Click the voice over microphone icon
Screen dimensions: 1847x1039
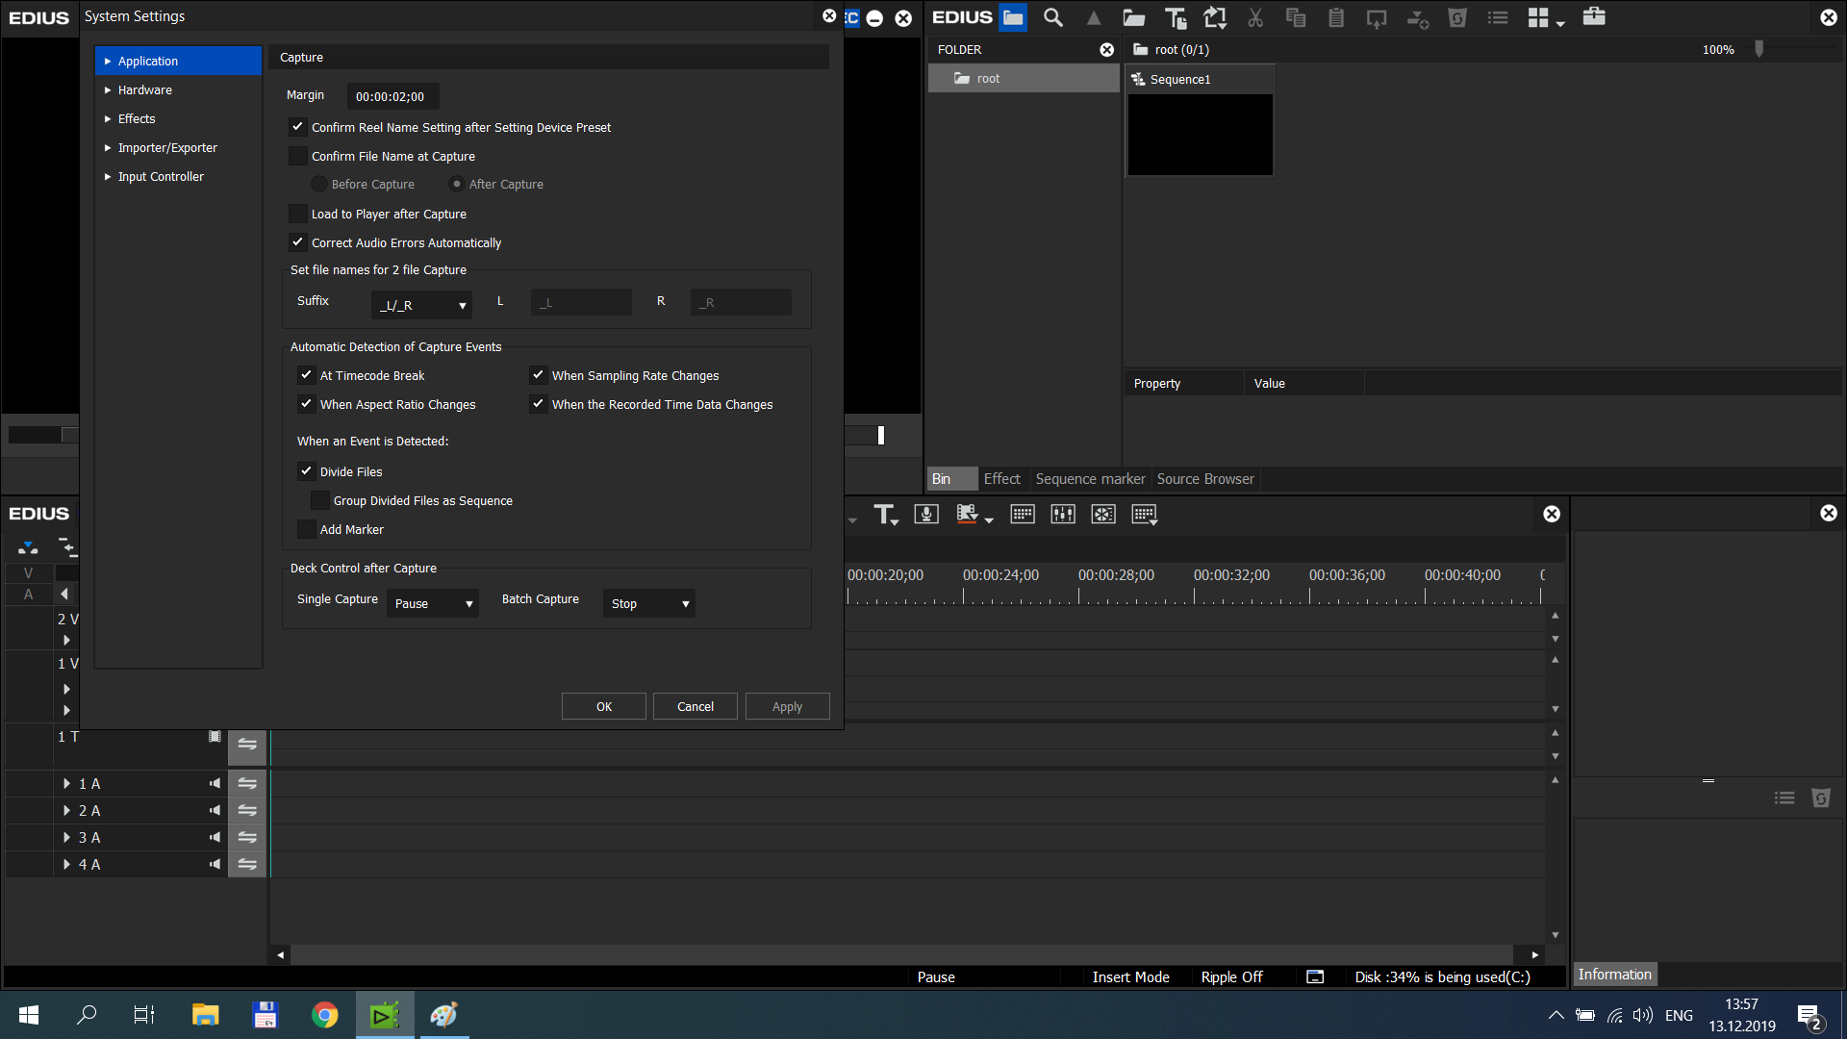coord(926,514)
